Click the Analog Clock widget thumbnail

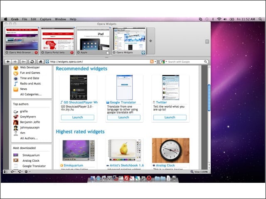[171, 150]
